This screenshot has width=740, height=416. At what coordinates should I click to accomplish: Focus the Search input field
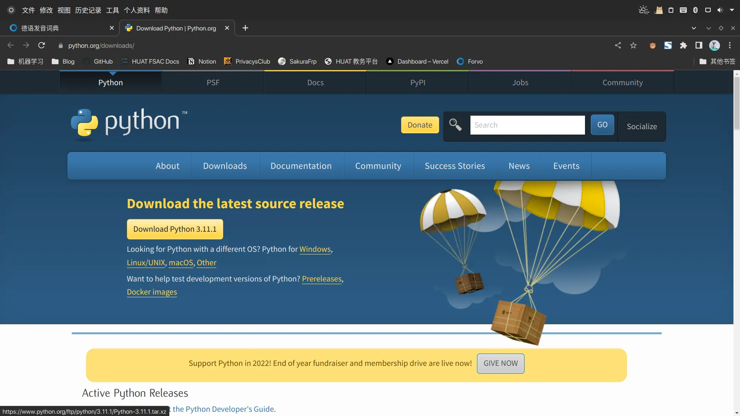[x=527, y=125]
